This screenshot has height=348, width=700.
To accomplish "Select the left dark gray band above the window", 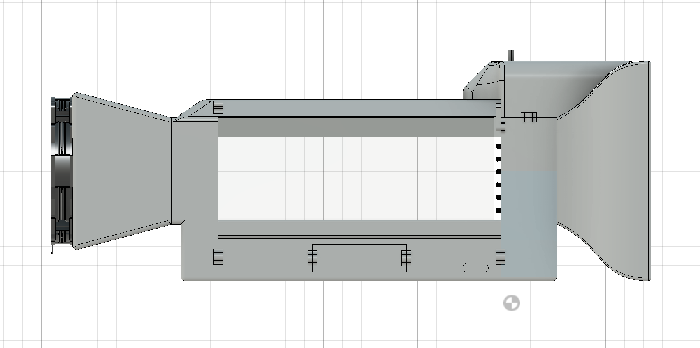I will point(288,127).
